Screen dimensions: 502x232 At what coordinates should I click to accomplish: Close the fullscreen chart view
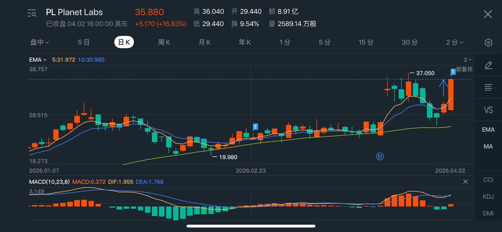coord(488,14)
